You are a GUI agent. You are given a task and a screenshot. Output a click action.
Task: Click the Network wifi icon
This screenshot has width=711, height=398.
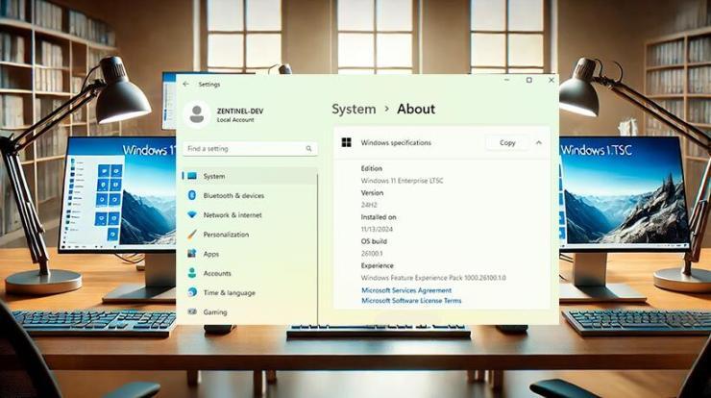coord(192,214)
